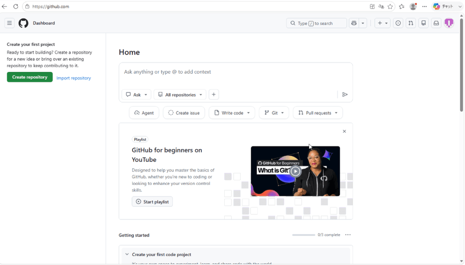This screenshot has height=265, width=465.
Task: Open the Pull requests quick action menu
Action: pos(318,113)
